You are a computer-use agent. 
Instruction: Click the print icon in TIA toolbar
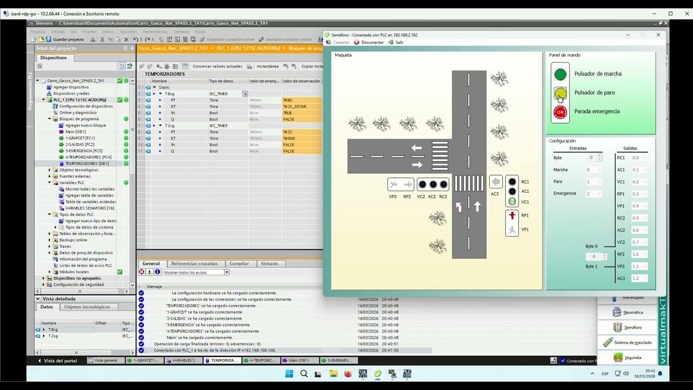93,40
